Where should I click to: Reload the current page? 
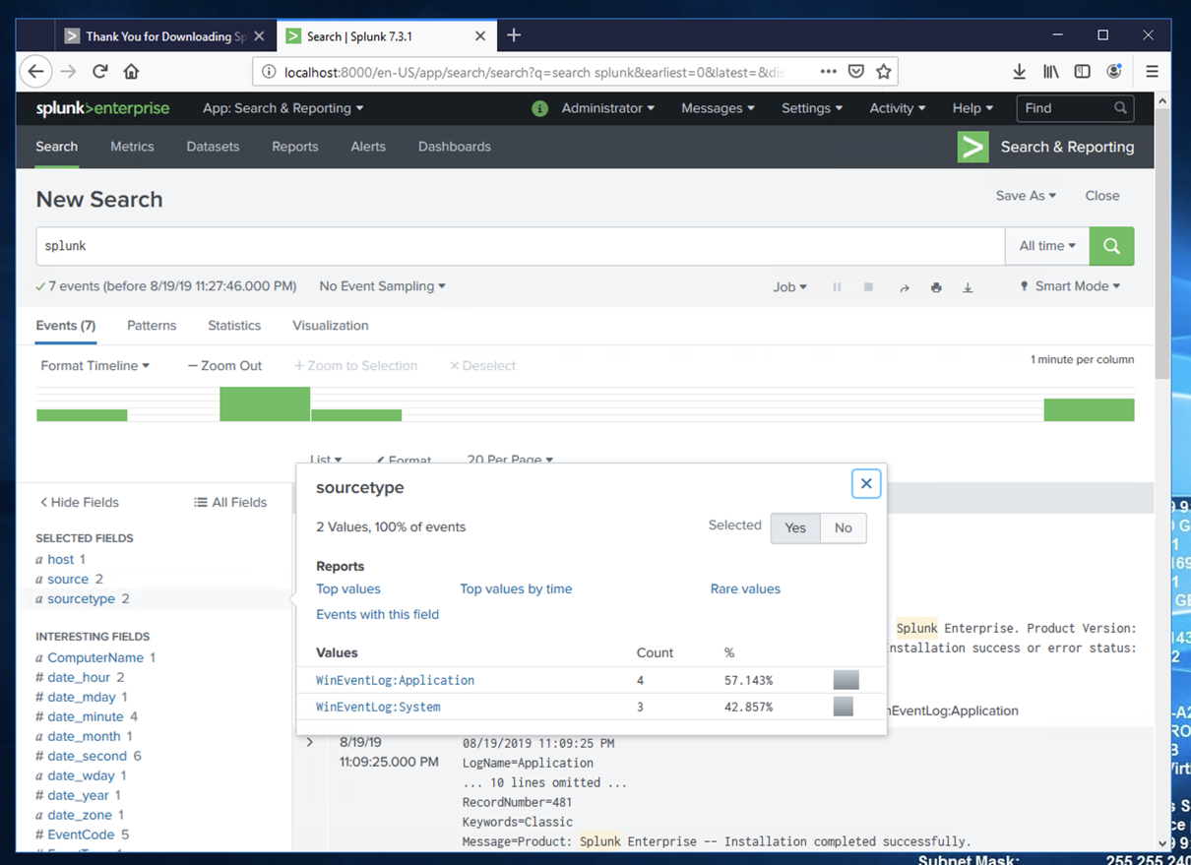[x=99, y=71]
